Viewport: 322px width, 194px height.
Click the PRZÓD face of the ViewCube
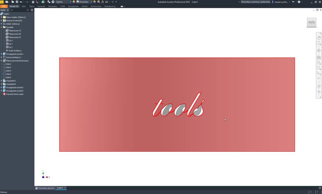pos(311,22)
